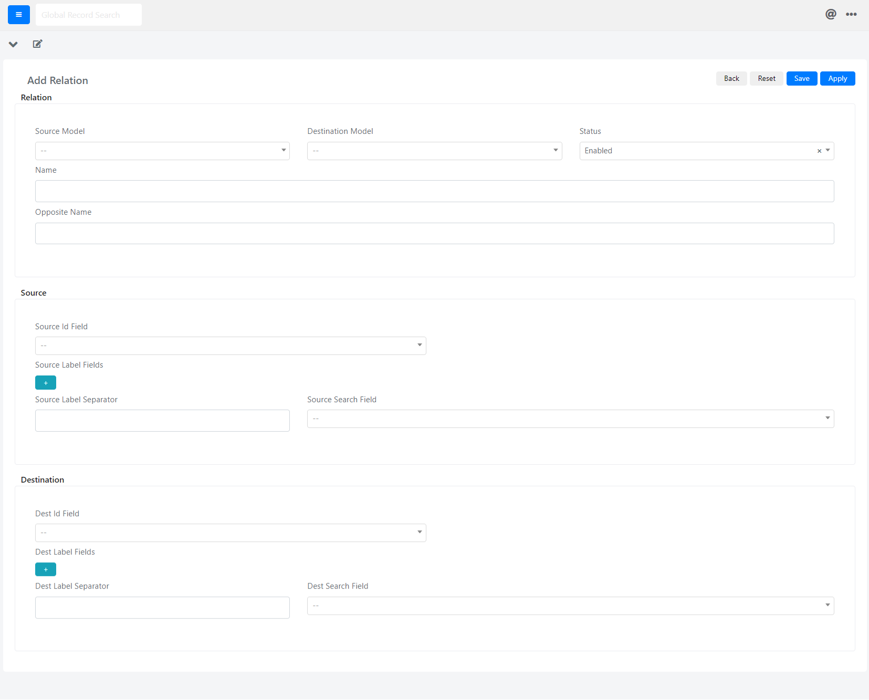Screen dimensions: 869x700
Task: Click the Source Label Fields label
Action: [69, 365]
